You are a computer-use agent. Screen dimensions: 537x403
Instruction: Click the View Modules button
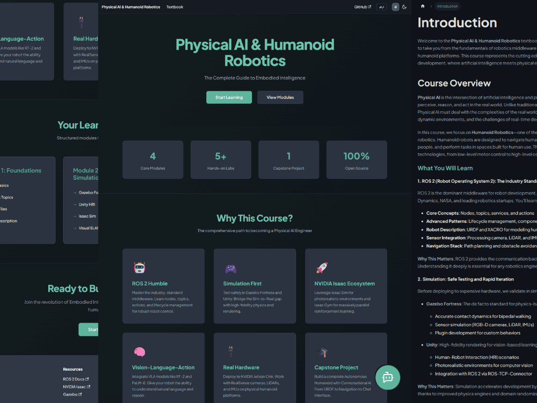pos(280,97)
